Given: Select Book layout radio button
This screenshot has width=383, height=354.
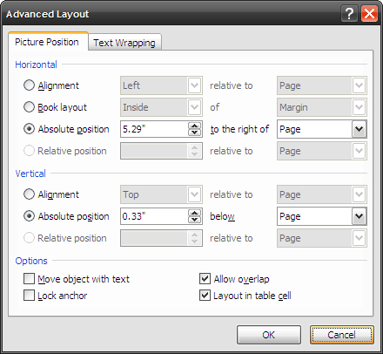Looking at the screenshot, I should pos(29,107).
